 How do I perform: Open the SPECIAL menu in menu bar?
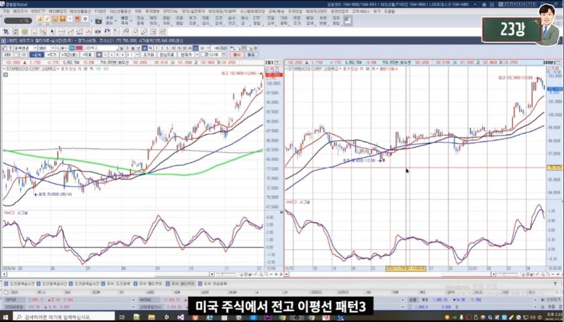pyautogui.click(x=171, y=11)
